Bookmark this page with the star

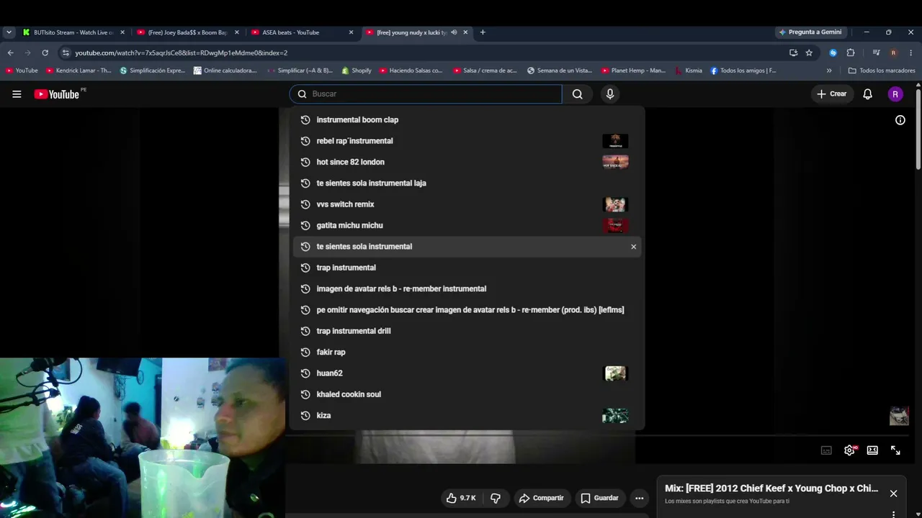(x=809, y=53)
